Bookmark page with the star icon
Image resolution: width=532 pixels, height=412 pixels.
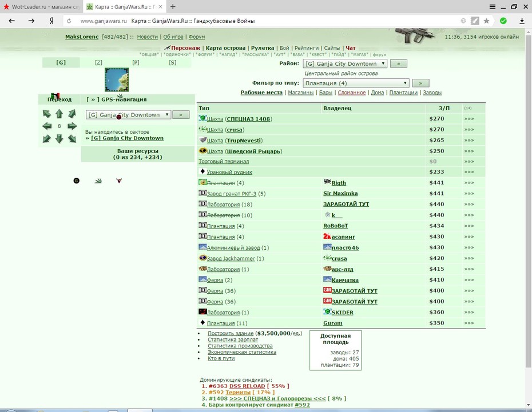487,21
